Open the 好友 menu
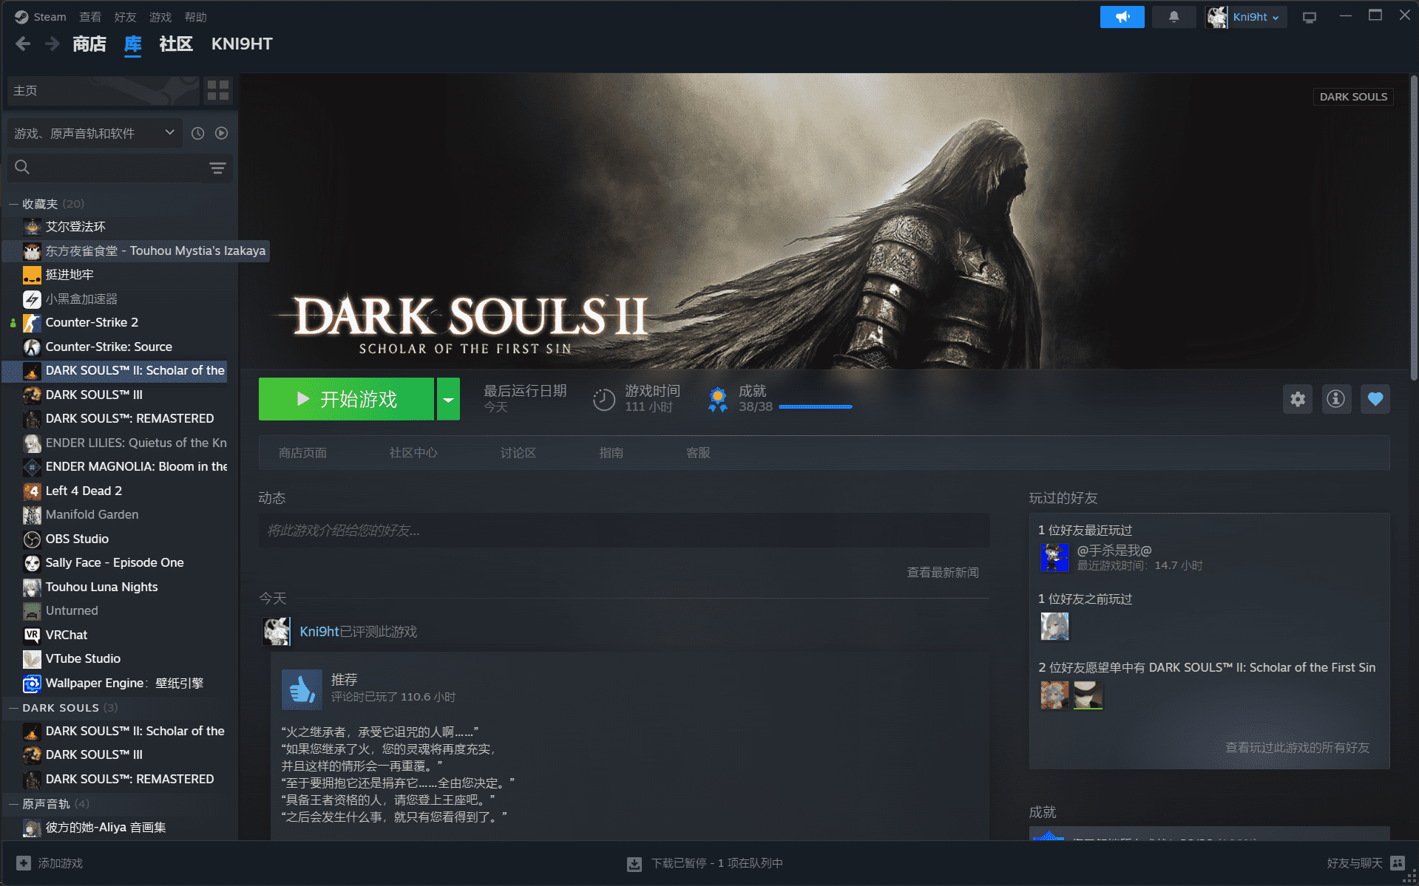This screenshot has height=886, width=1419. [x=125, y=17]
